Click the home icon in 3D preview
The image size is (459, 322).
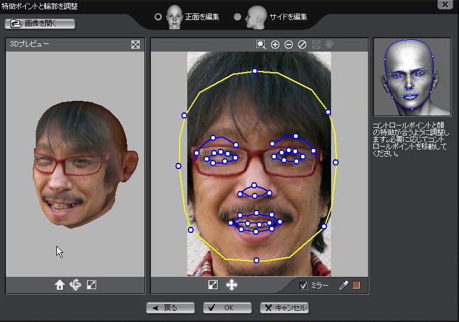coord(59,285)
